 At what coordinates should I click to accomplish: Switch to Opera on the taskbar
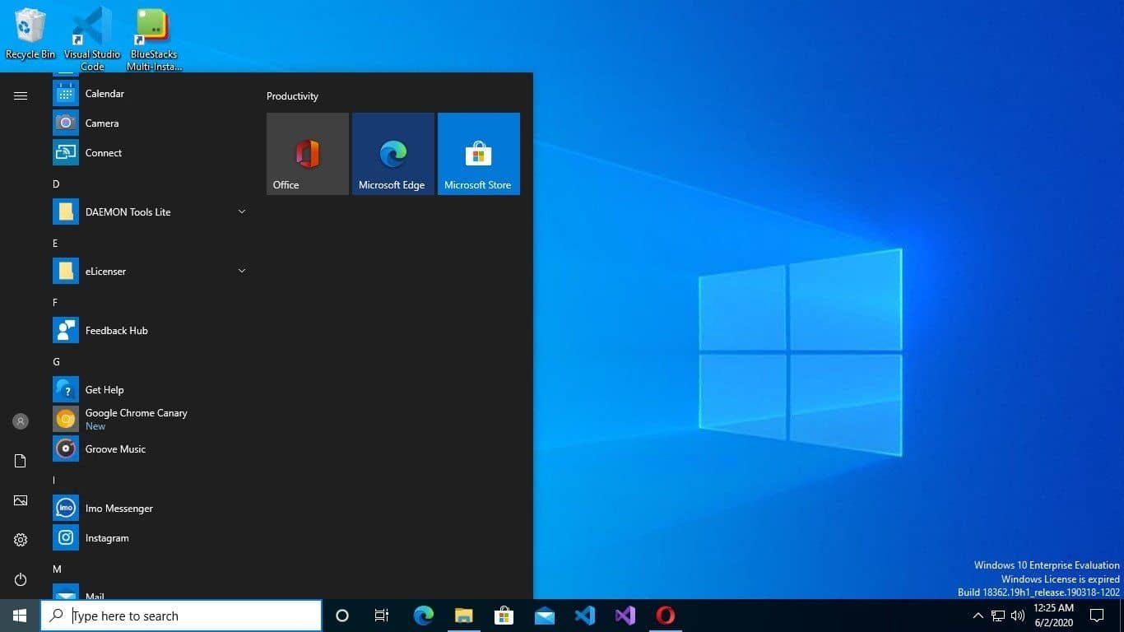coord(666,616)
